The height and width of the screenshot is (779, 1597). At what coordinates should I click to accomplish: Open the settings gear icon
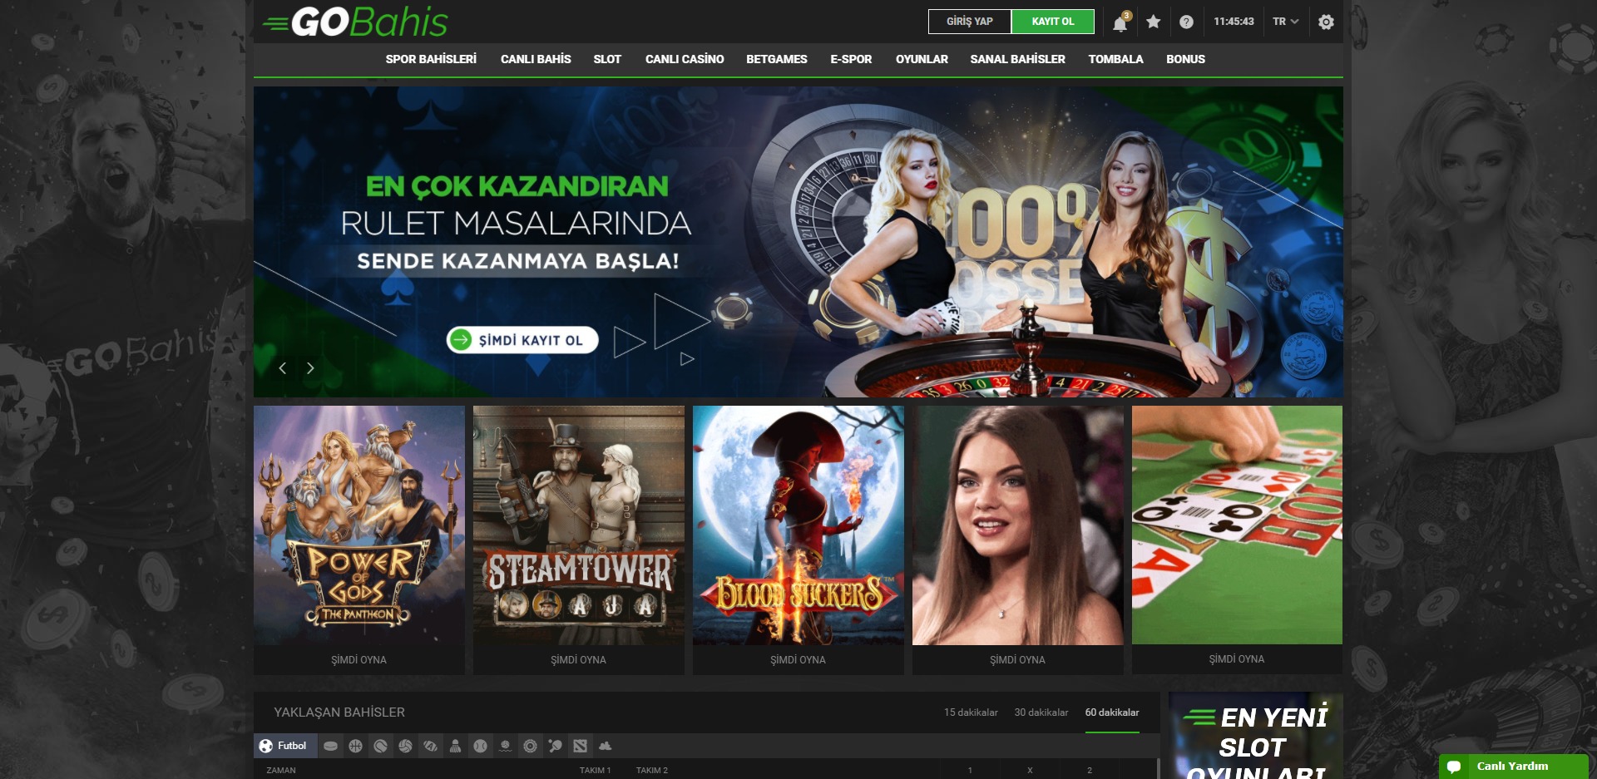[1326, 22]
